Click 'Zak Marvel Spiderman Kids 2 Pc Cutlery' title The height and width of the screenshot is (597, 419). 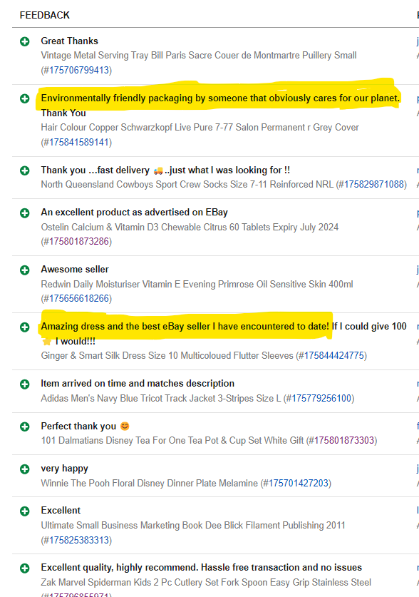206,583
